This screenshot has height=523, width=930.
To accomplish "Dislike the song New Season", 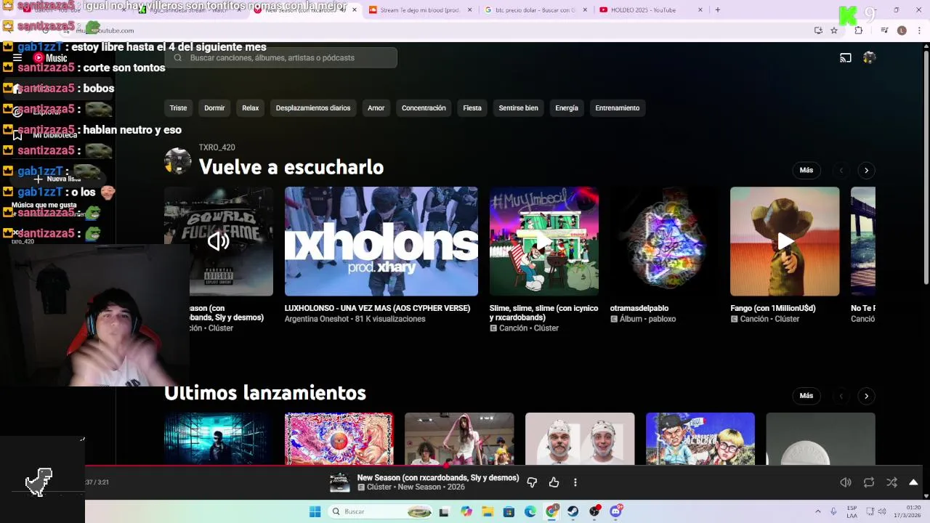I will coord(532,482).
